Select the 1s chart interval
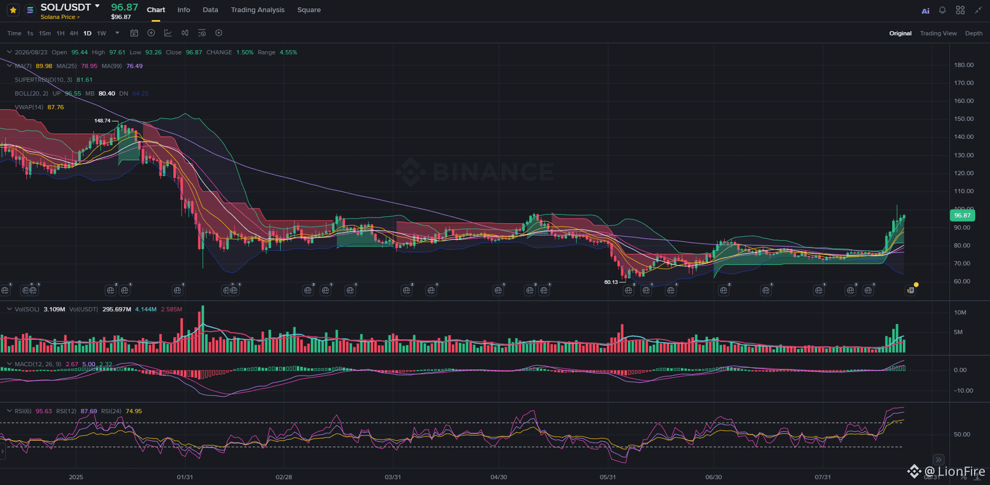The height and width of the screenshot is (485, 990). [x=30, y=33]
